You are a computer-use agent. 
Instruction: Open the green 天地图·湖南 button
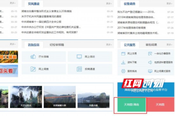pyautogui.click(x=132, y=105)
